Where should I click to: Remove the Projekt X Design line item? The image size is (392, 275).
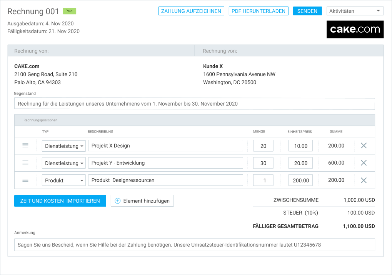(364, 146)
